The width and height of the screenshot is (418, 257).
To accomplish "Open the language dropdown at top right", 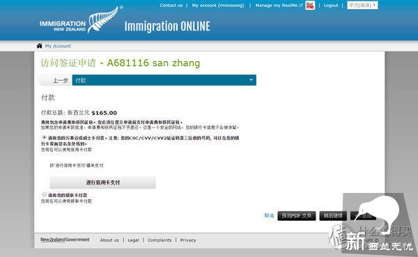I will [362, 6].
